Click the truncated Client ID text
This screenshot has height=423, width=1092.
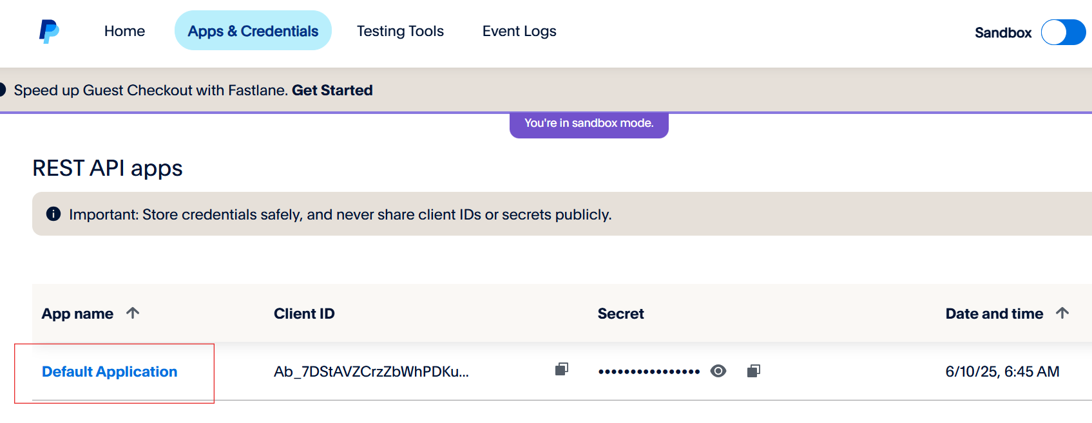371,371
